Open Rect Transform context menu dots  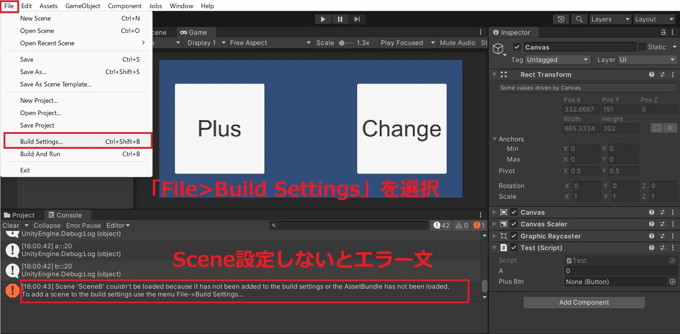tap(673, 74)
